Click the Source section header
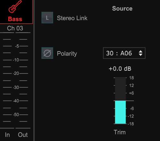This screenshot has height=141, width=160. (x=122, y=9)
